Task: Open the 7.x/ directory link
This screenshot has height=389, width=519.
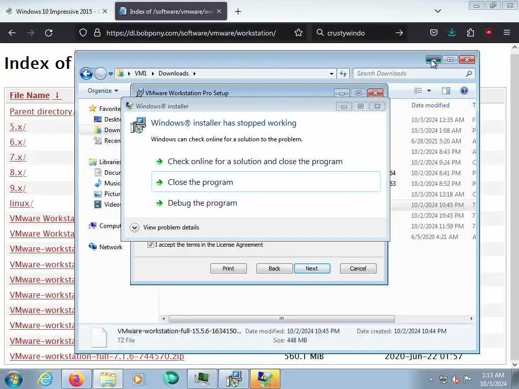Action: [x=18, y=157]
